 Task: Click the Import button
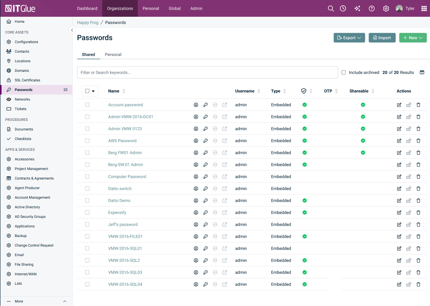[382, 38]
